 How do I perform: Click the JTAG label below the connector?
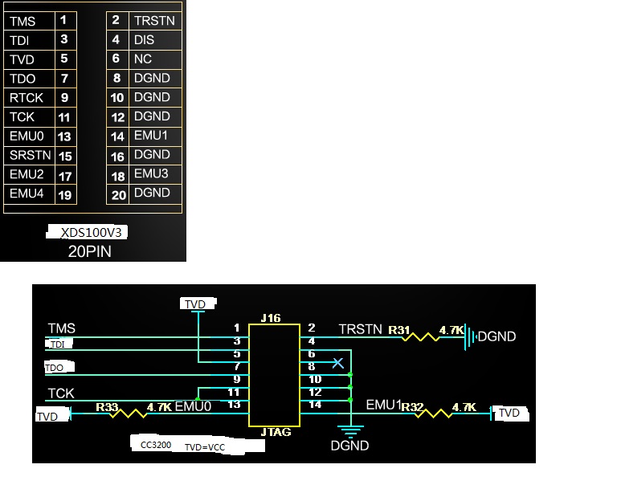[x=276, y=432]
